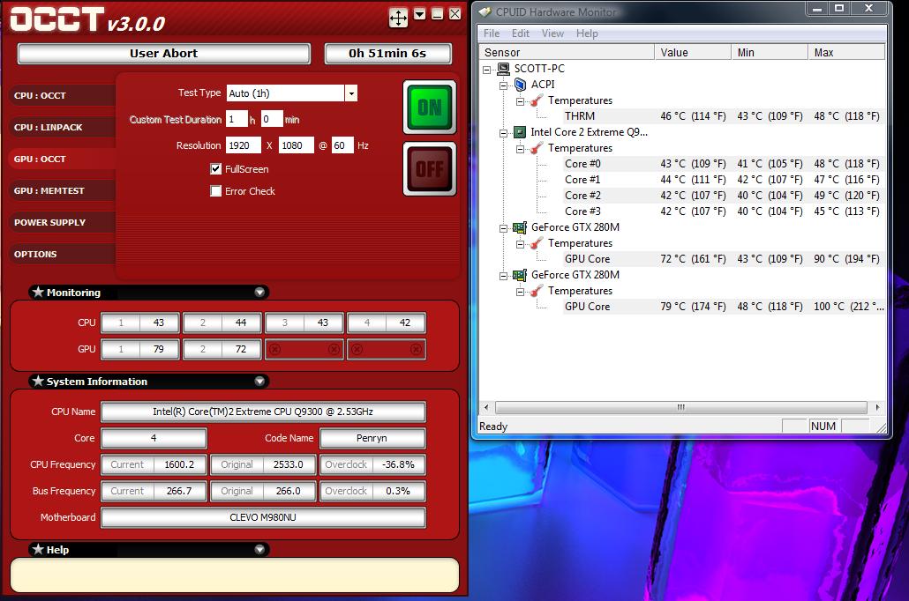The width and height of the screenshot is (909, 601).
Task: Click the Resolution width field 1920
Action: 243,145
